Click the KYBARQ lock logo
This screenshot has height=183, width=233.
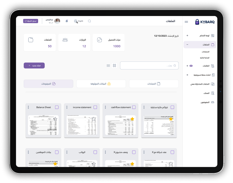[x=197, y=22]
